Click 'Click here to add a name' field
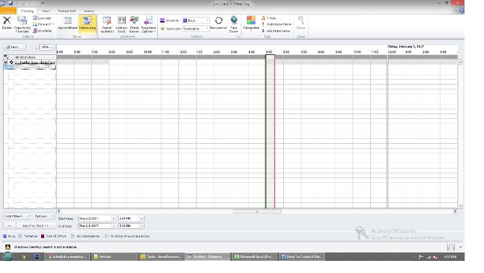Image resolution: width=484 pixels, height=273 pixels. [34, 67]
